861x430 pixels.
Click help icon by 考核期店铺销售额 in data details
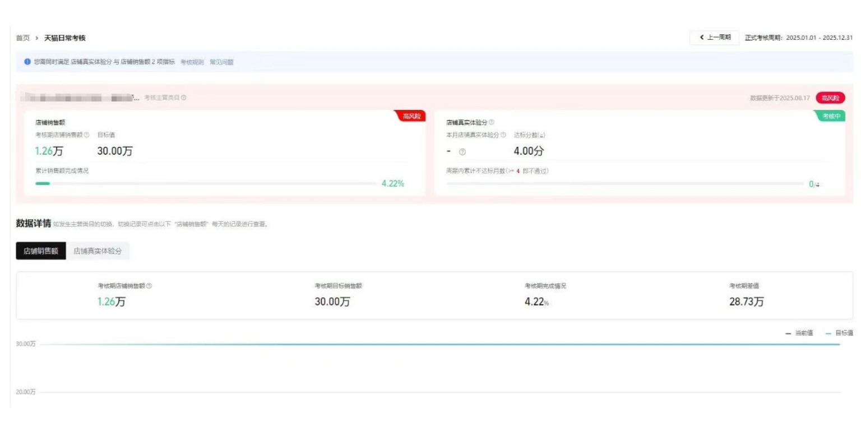149,286
